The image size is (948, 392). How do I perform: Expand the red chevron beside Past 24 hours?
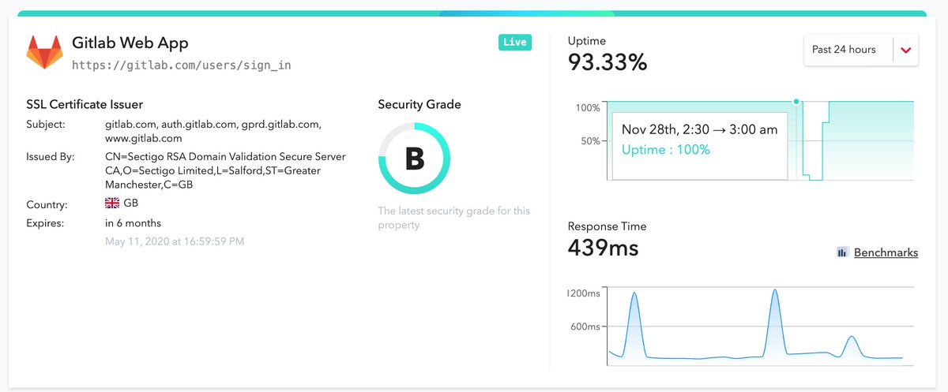pos(905,50)
